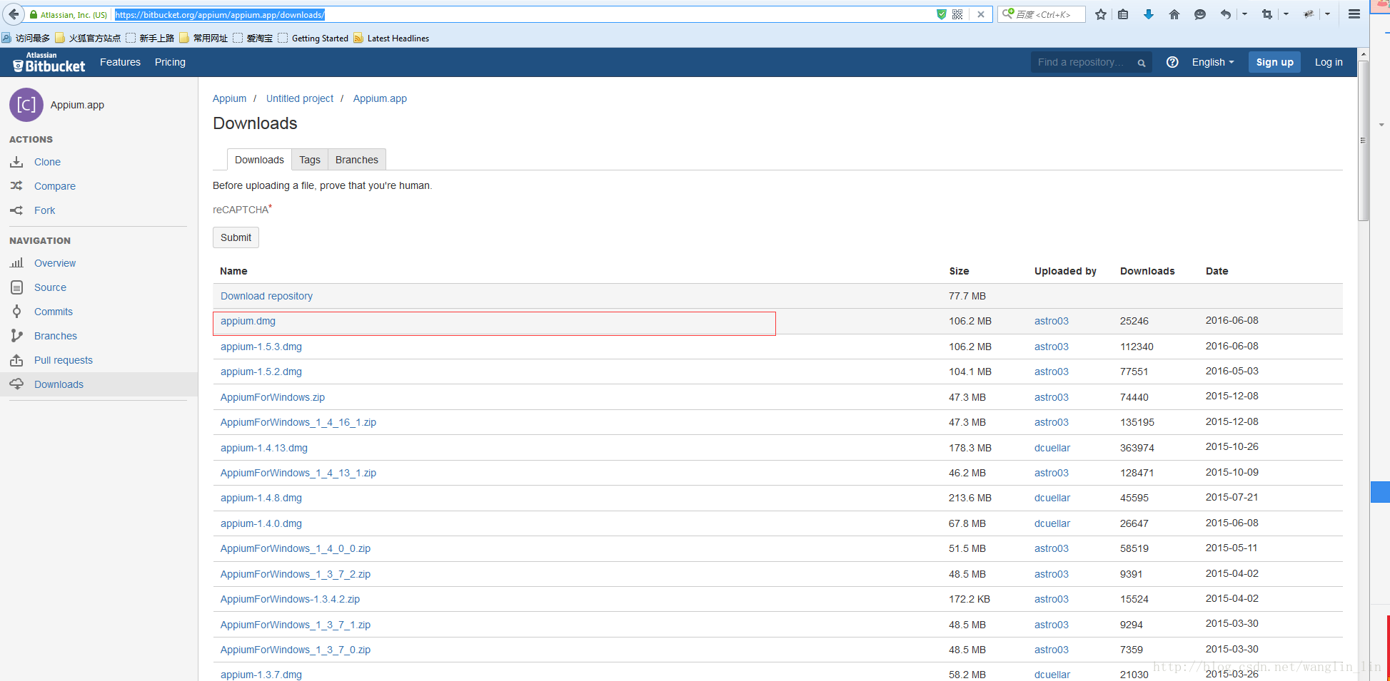Screen dimensions: 1390x681
Task: Click the Fork icon in sidebar
Action: pos(16,210)
